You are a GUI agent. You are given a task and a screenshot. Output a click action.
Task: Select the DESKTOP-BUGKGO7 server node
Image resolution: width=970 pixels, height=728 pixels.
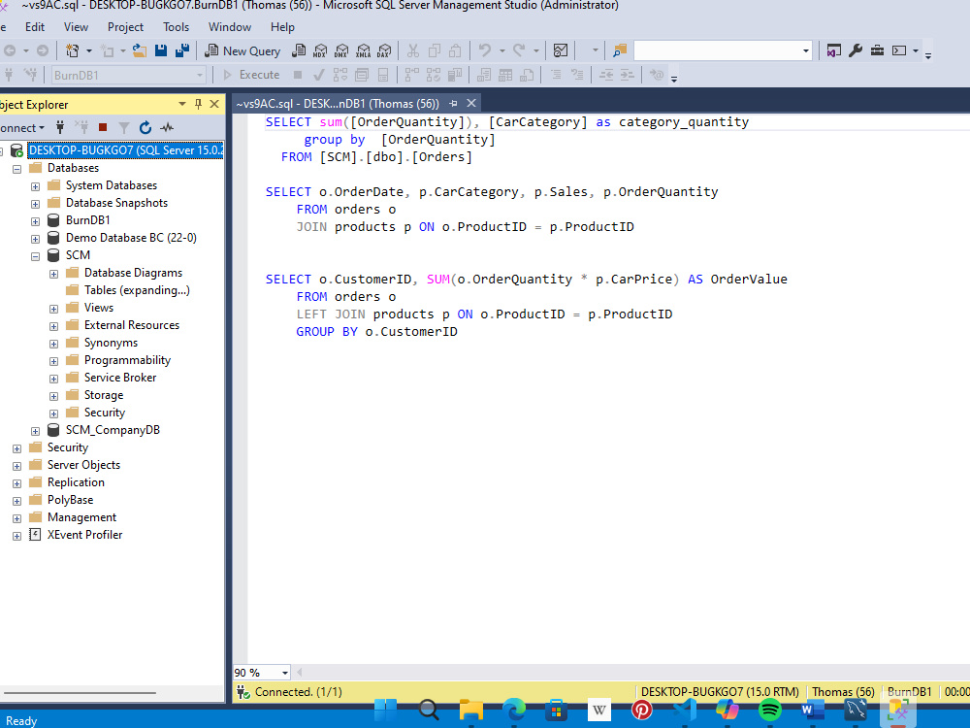pos(125,150)
